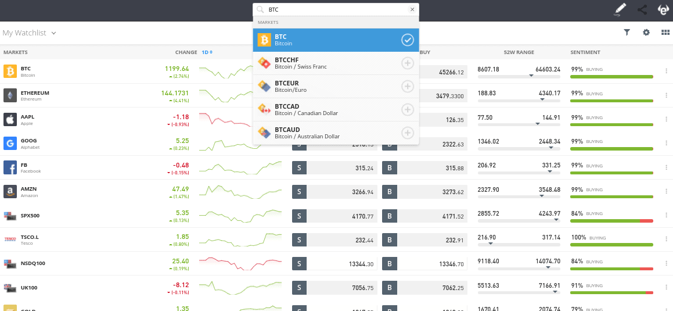Click the UK100 flag icon
673x311 pixels.
pos(10,287)
